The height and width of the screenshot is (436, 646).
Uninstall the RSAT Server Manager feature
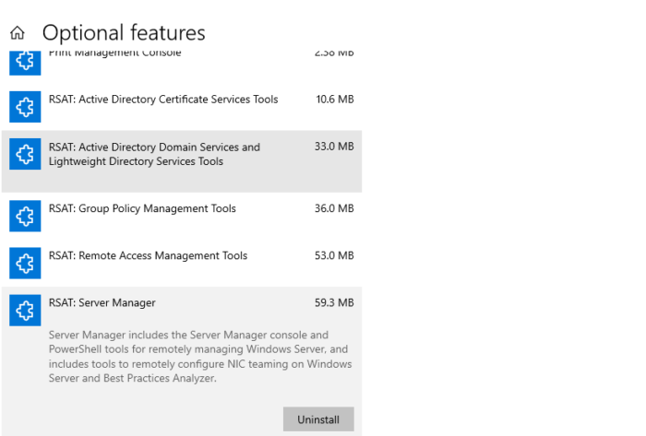[x=318, y=419]
